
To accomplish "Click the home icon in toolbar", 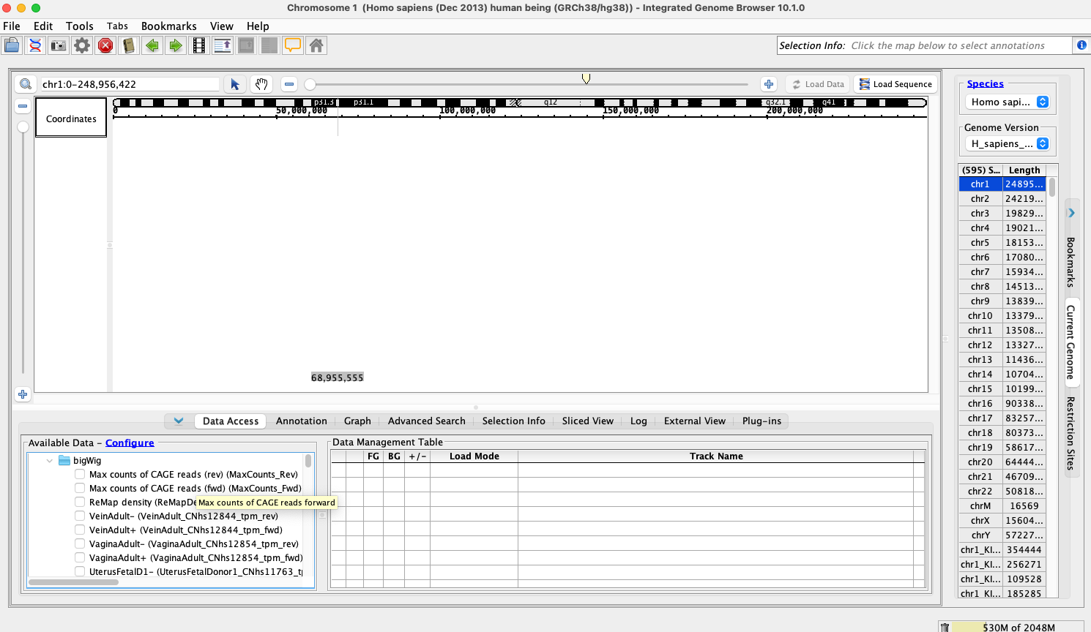I will [x=316, y=45].
